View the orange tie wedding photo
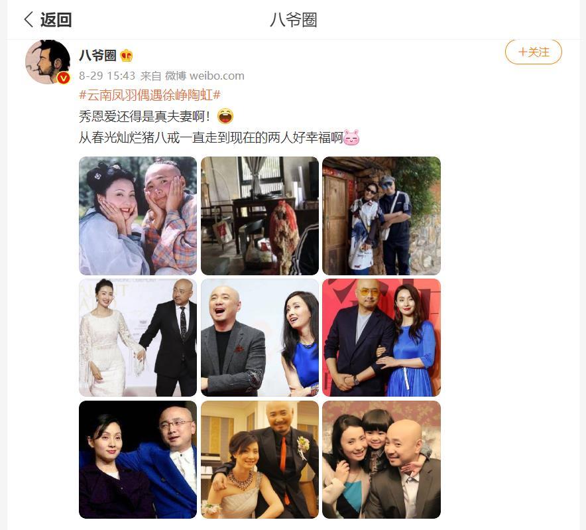 coord(260,460)
